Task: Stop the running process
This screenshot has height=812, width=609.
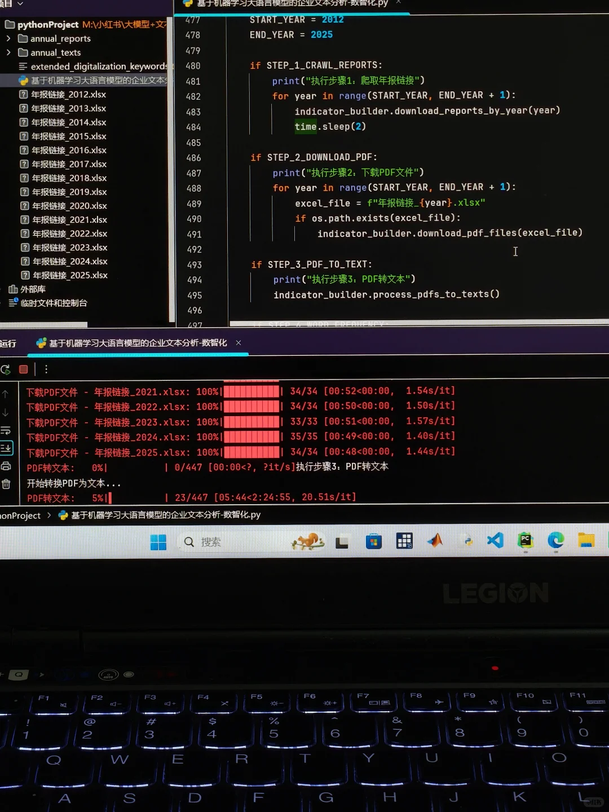Action: (x=23, y=369)
